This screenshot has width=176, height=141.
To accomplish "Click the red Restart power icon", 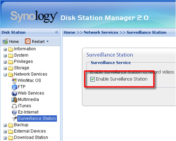I will click(x=28, y=41).
